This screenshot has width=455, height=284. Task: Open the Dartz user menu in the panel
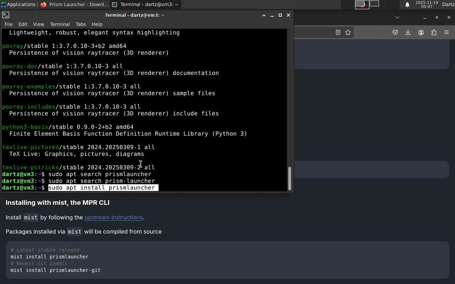448,4
